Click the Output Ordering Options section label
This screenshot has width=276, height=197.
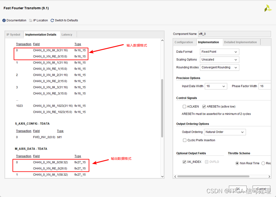point(193,124)
